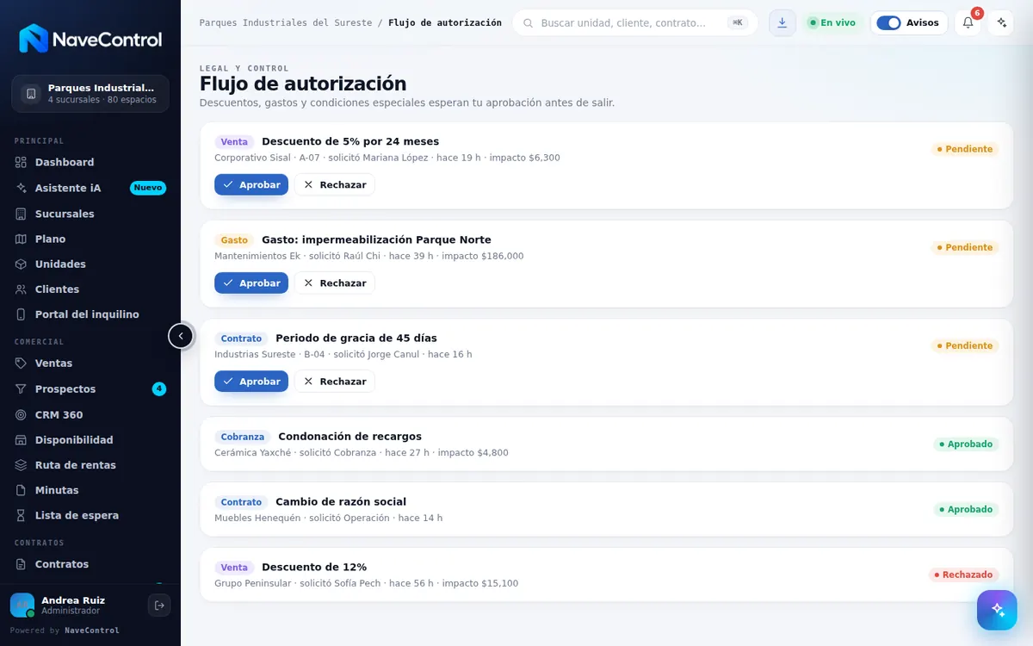Click the Cobranza tag
The height and width of the screenshot is (646, 1033).
(x=242, y=437)
